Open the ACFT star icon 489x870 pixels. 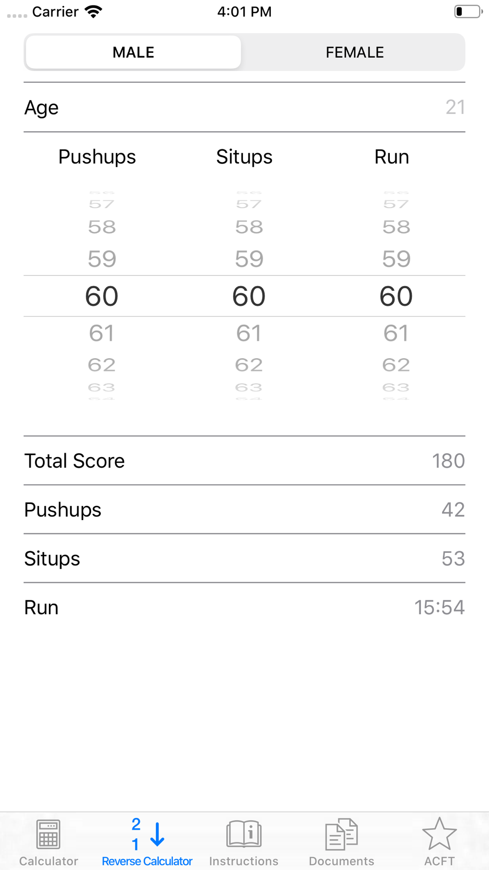coord(439,833)
